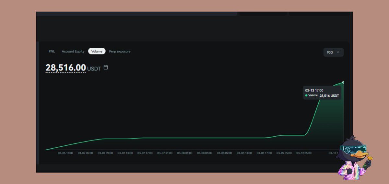
Task: Click the 03-08 05:00 axis label
Action: coord(205,153)
